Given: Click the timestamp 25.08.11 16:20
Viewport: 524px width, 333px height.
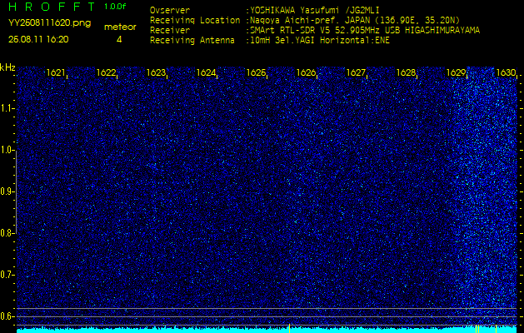Looking at the screenshot, I should click(x=38, y=39).
